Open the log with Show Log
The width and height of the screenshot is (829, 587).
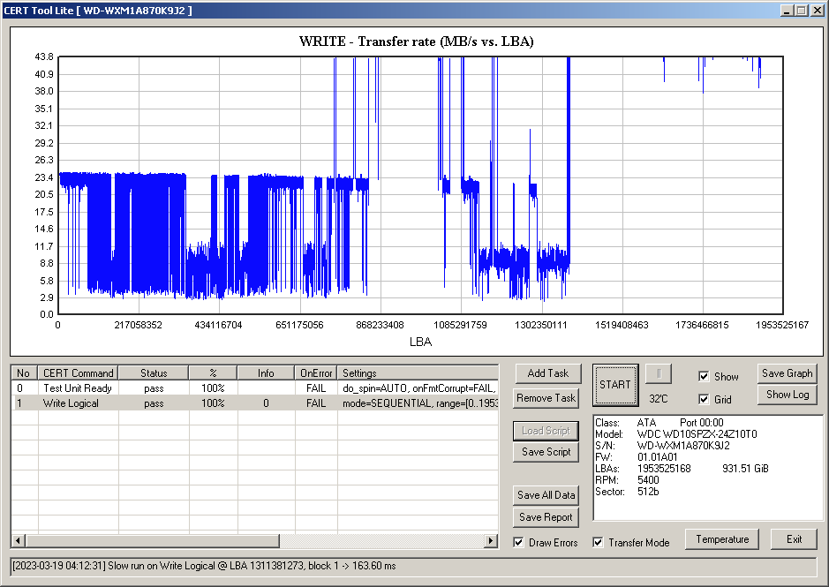coord(787,395)
